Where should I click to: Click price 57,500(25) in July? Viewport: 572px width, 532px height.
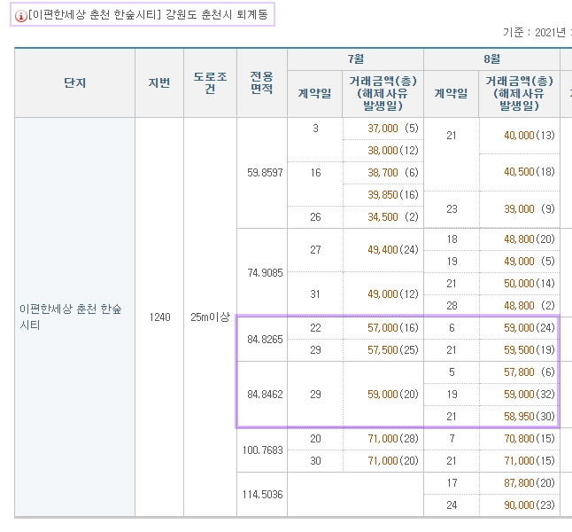pos(393,350)
